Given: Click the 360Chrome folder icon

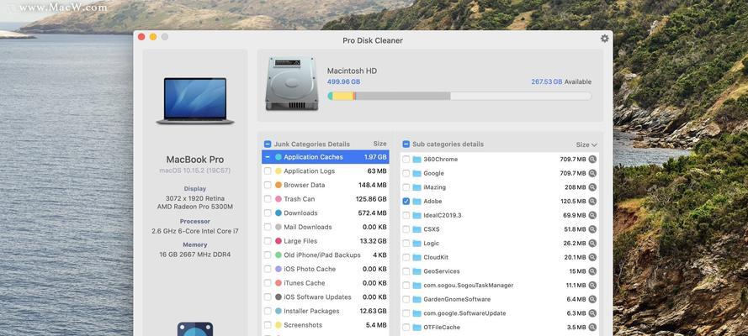Looking at the screenshot, I should tap(417, 160).
